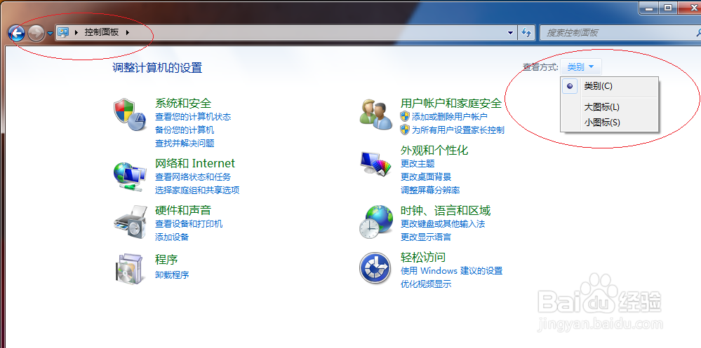Click 调整屏幕分辨率 link
The width and height of the screenshot is (701, 348).
(430, 190)
